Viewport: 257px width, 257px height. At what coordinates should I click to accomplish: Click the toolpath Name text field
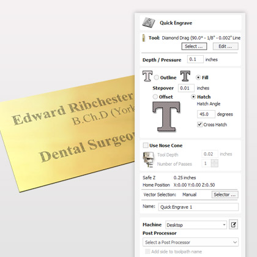point(198,207)
